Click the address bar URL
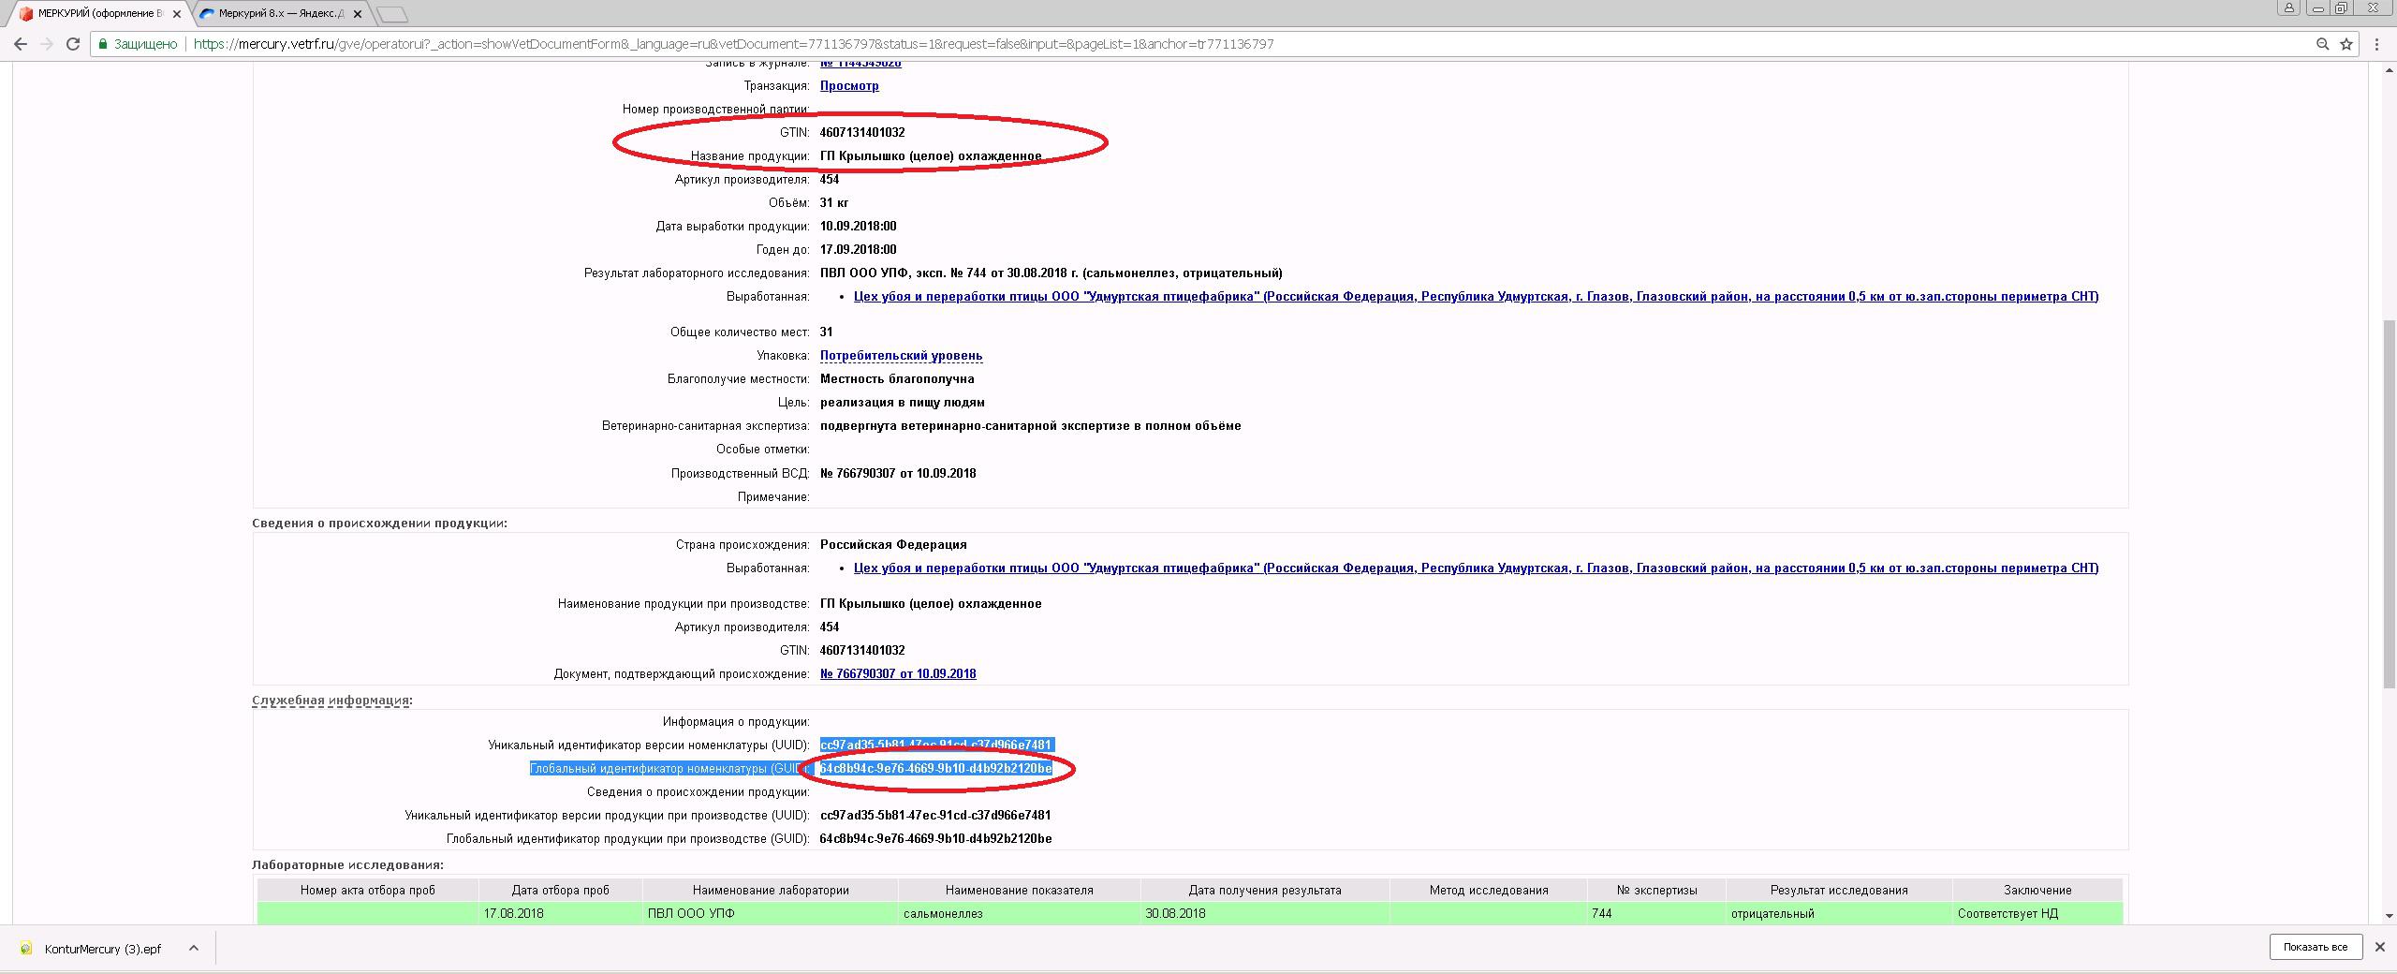Image resolution: width=2397 pixels, height=974 pixels. click(733, 44)
